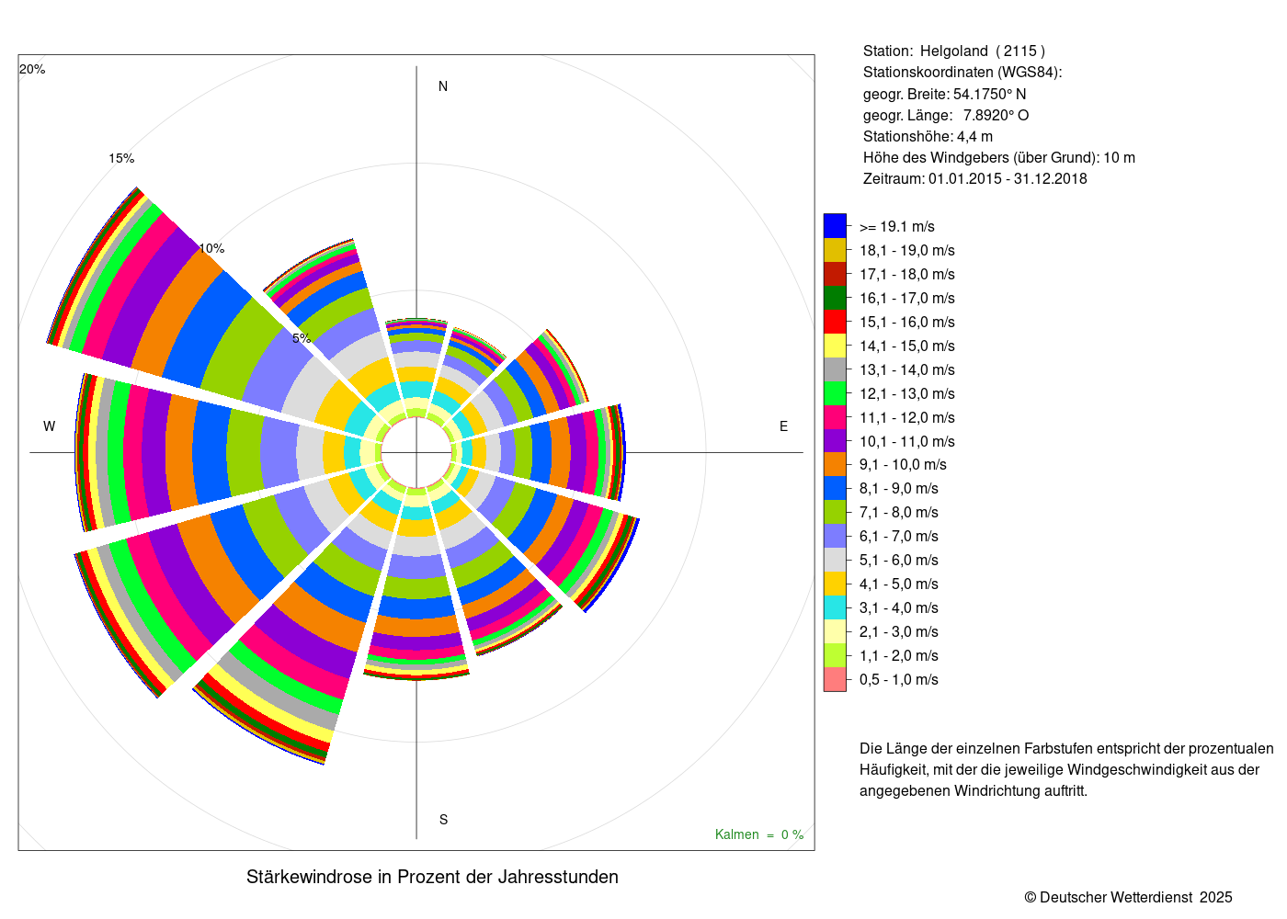Click the dark red 17,1 - 18,0 m/s swatch
The image size is (1287, 919).
[835, 274]
